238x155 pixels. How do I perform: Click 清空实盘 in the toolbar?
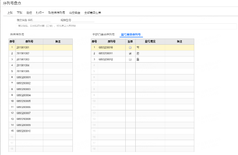(x=74, y=13)
